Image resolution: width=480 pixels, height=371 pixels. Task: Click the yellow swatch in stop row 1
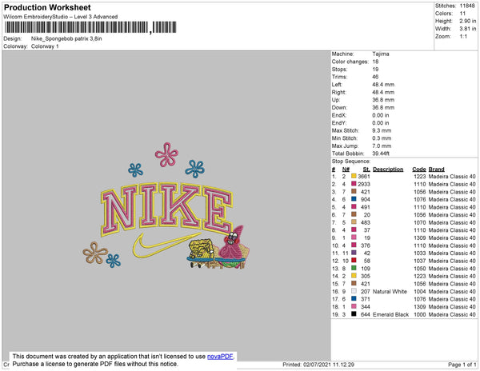[354, 176]
